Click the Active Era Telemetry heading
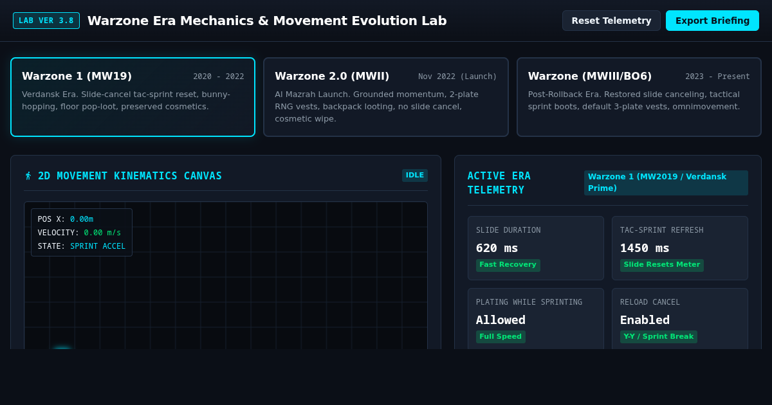Image resolution: width=772 pixels, height=405 pixels. pos(499,183)
